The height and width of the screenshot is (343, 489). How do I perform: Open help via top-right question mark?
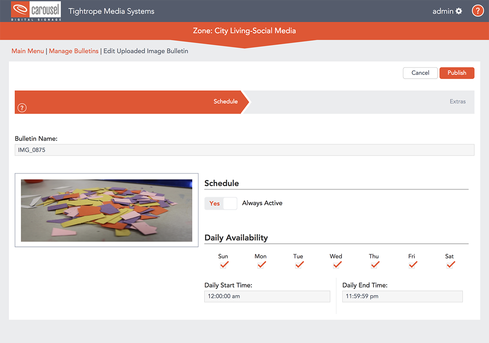[x=478, y=11]
